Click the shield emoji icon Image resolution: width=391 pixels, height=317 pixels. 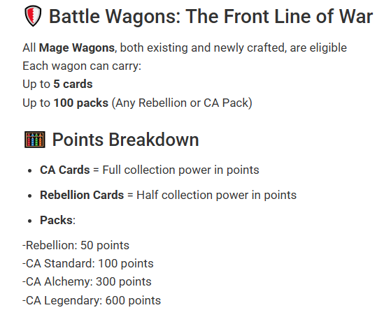pos(33,16)
